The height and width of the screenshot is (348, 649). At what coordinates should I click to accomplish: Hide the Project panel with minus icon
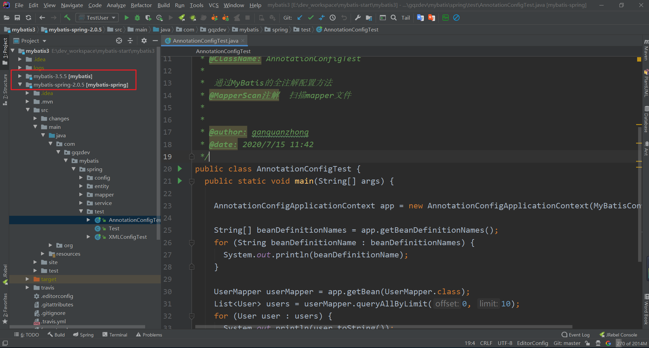point(155,41)
